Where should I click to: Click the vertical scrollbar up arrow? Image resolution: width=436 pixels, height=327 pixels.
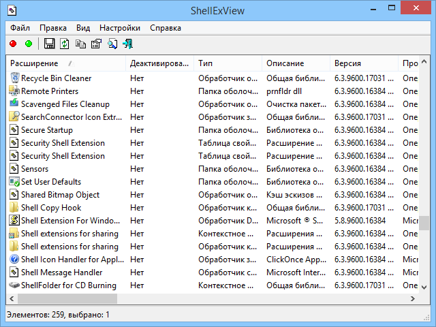[424, 62]
